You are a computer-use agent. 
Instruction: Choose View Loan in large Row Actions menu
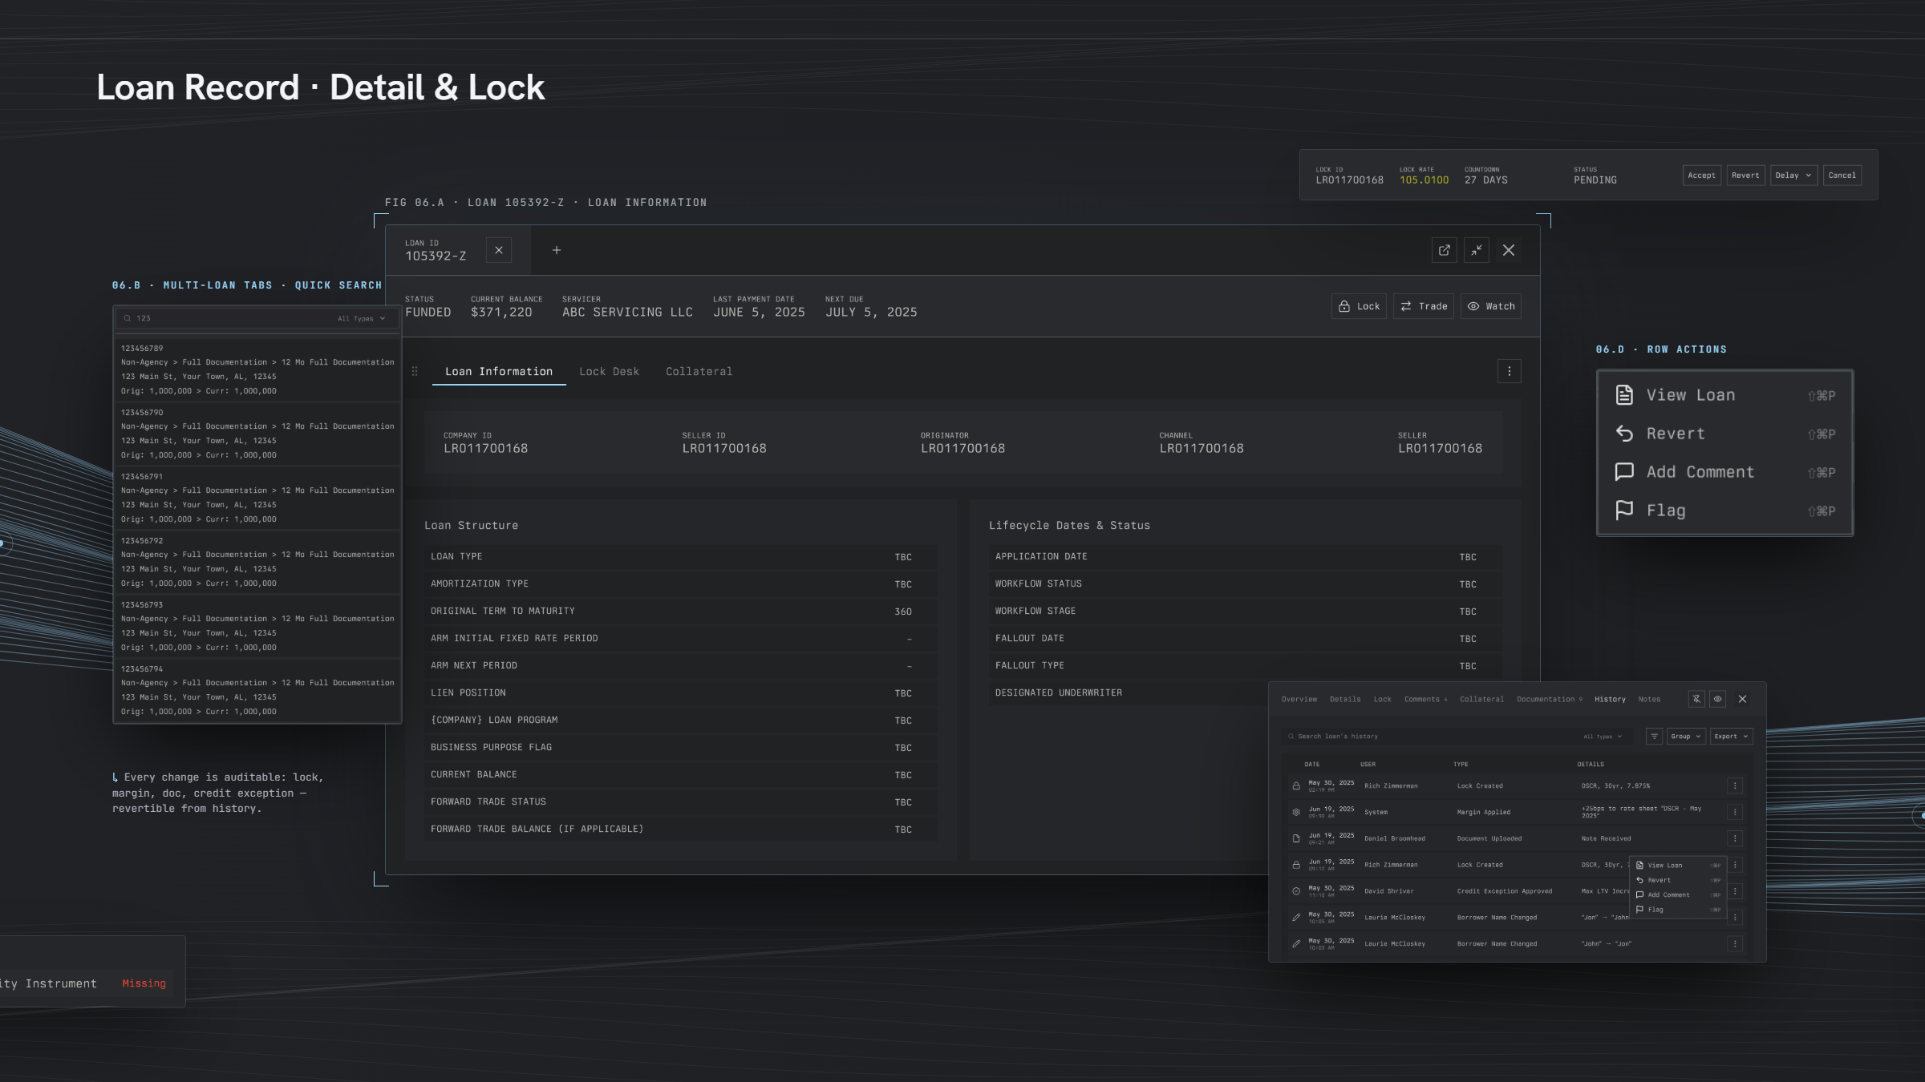coord(1724,395)
